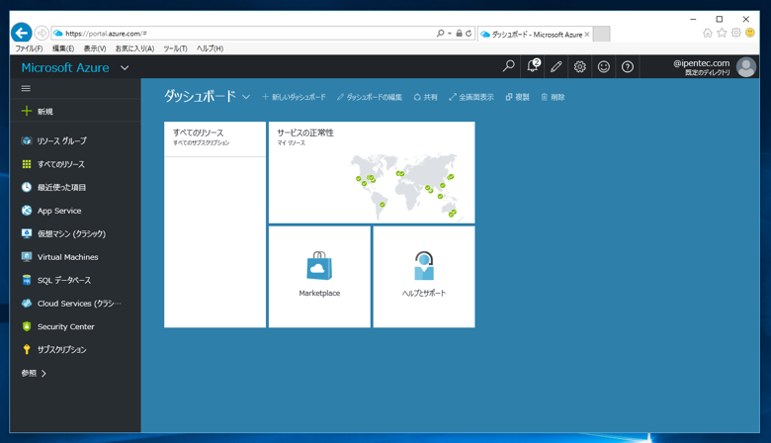The height and width of the screenshot is (443, 771).
Task: Open a new blank browser tab
Action: pyautogui.click(x=601, y=34)
